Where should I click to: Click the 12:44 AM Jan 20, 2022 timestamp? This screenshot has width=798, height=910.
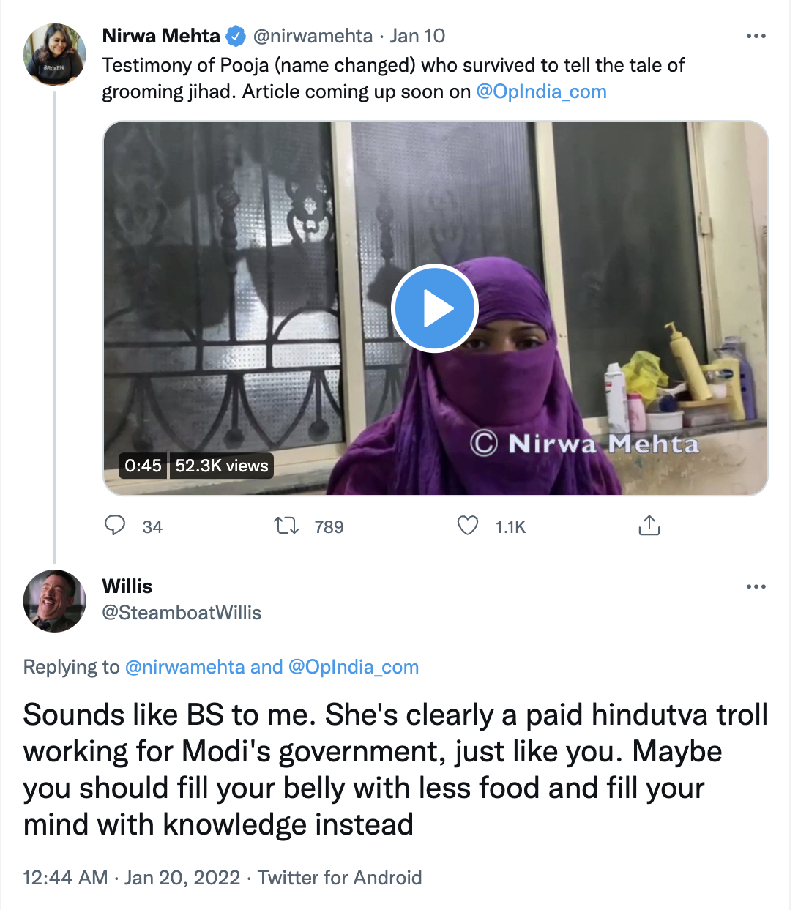pyautogui.click(x=132, y=877)
